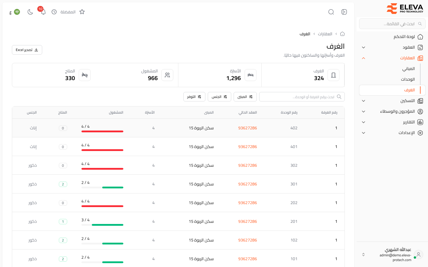Toggle the sidebar panel icon
428x267 pixels.
click(x=344, y=12)
